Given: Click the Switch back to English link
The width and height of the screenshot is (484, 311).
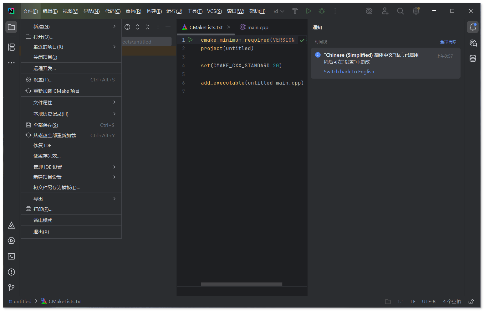Looking at the screenshot, I should [349, 72].
